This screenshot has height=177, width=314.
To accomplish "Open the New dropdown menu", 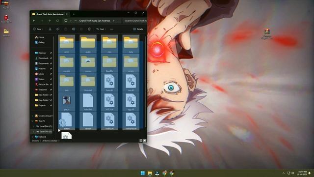I will click(38, 29).
